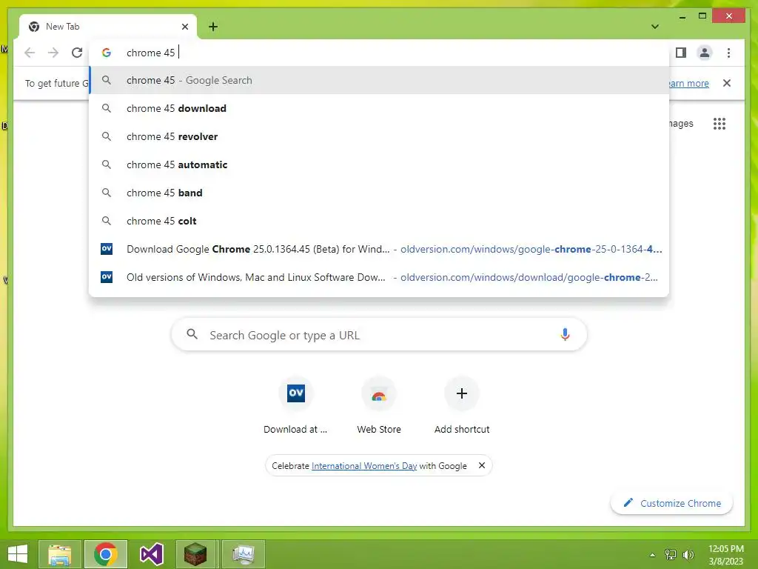Open the Google apps grid
This screenshot has width=758, height=569.
click(720, 124)
